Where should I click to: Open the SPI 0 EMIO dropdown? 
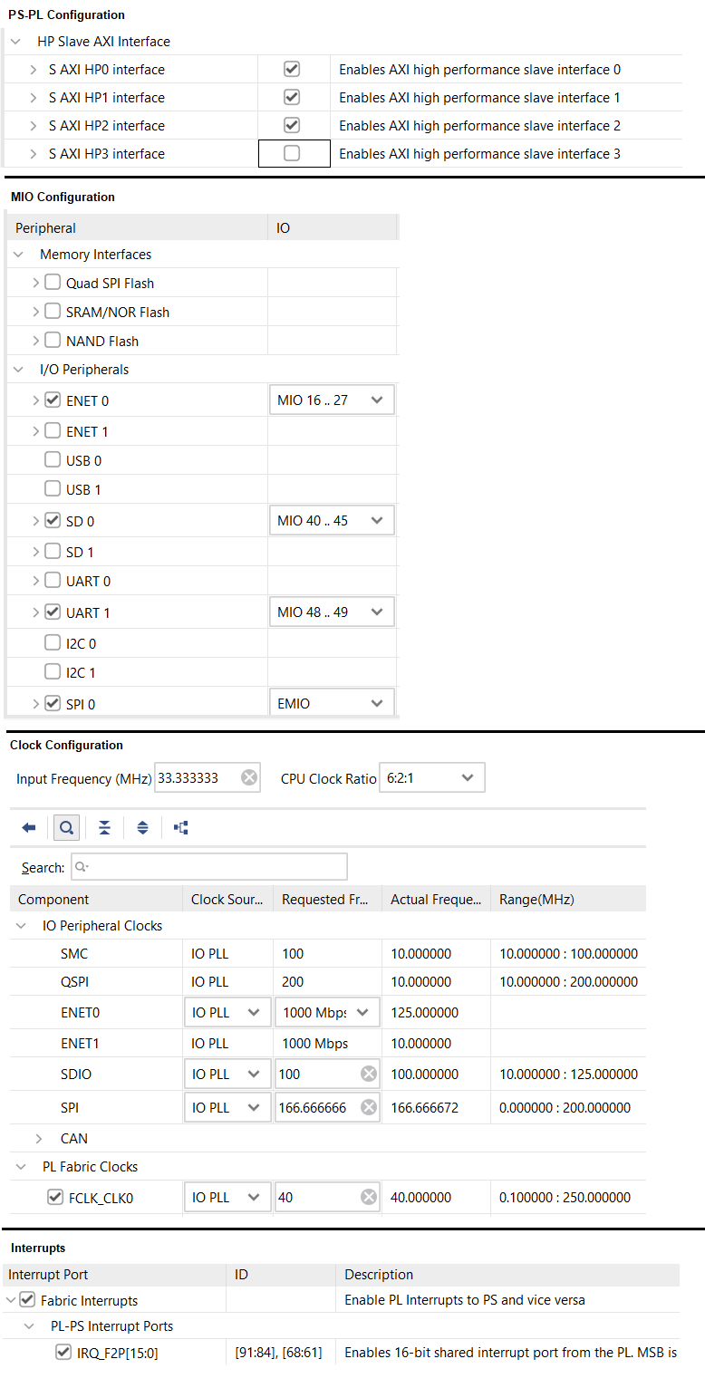[x=332, y=704]
